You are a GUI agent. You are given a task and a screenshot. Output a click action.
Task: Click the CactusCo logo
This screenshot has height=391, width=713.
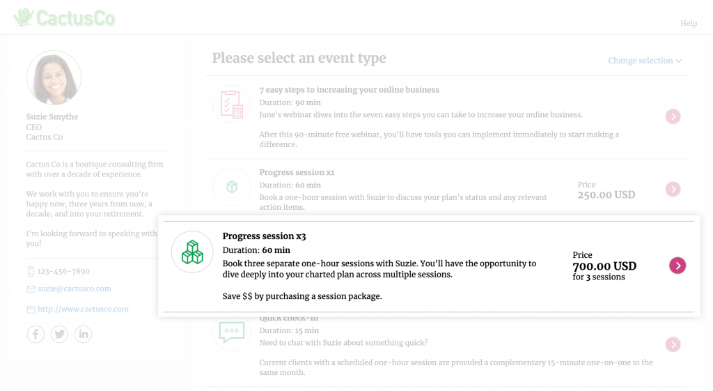(64, 18)
